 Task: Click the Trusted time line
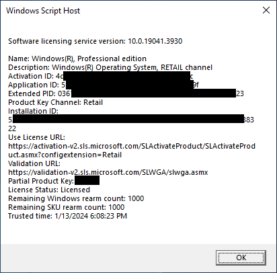point(67,216)
